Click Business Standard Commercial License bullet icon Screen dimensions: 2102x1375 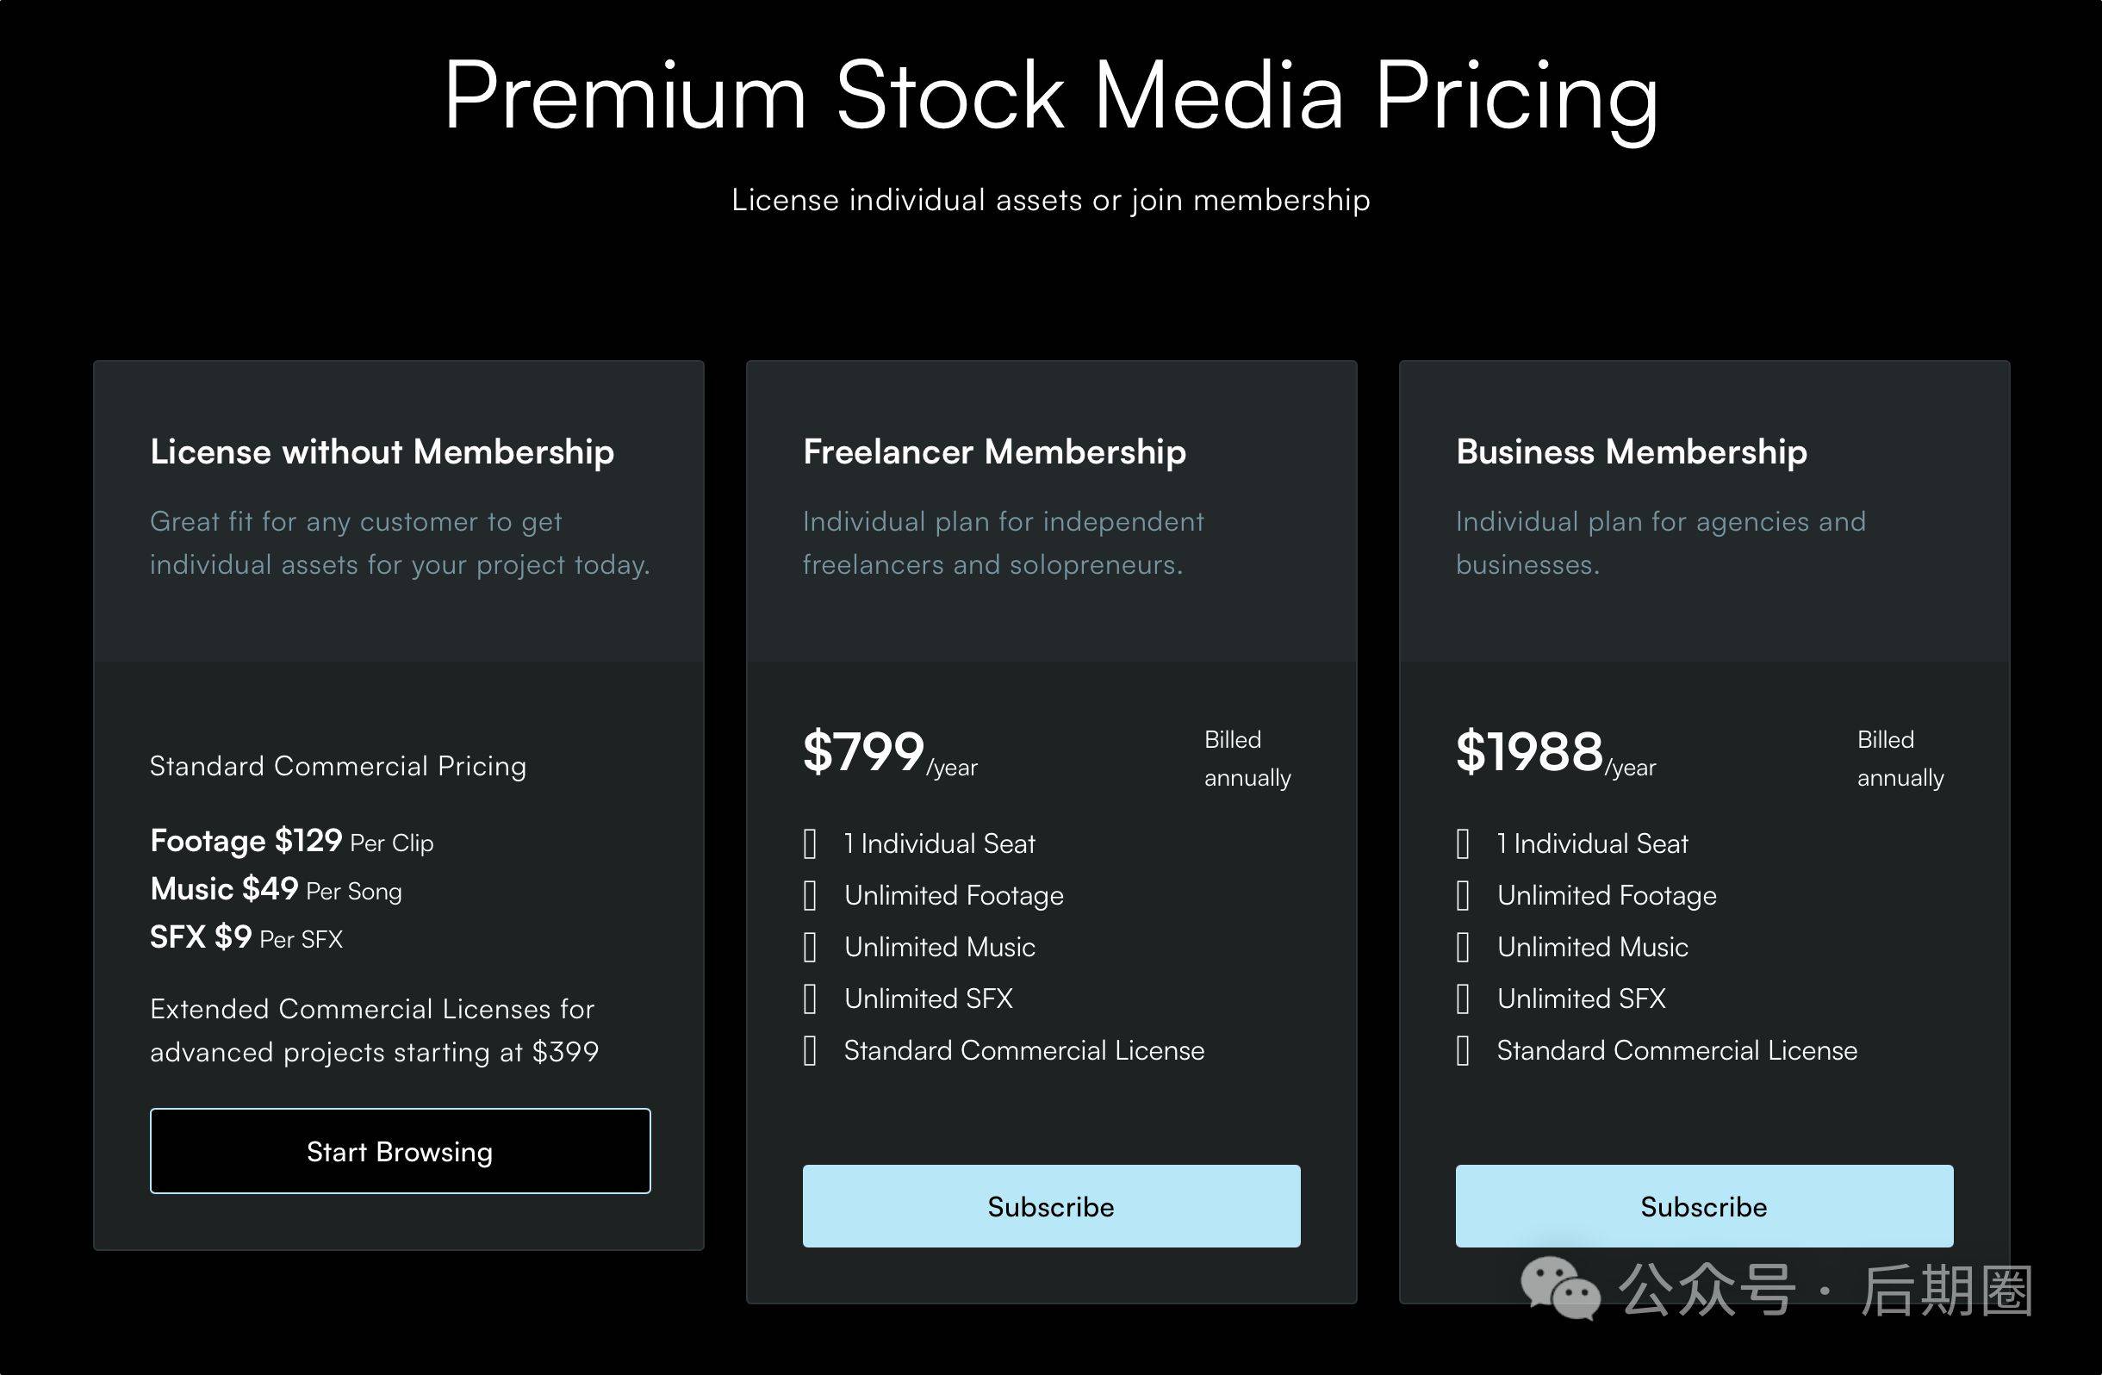point(1463,1050)
